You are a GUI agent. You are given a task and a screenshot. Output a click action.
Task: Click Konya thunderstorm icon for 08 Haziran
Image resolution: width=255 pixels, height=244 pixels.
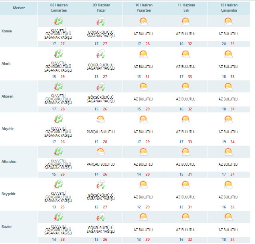pos(59,21)
